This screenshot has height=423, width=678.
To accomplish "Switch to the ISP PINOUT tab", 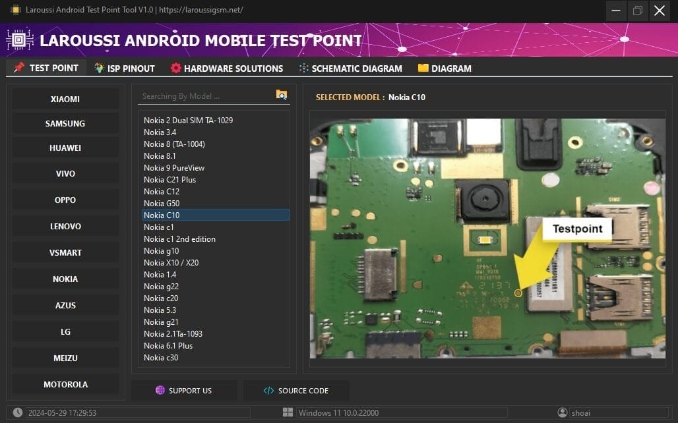I will click(x=124, y=67).
